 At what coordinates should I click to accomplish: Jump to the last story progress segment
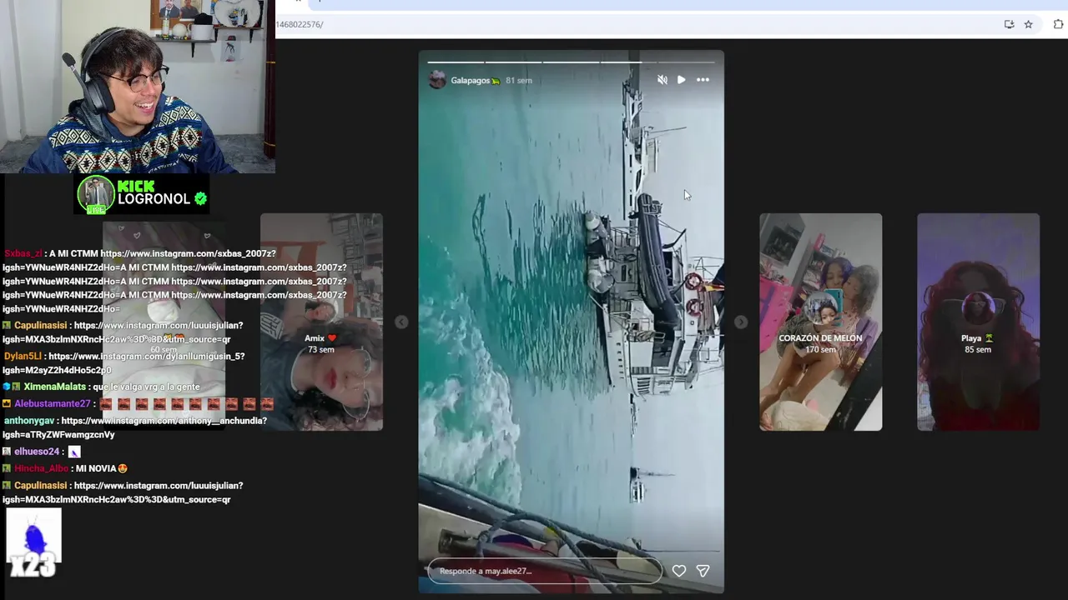point(686,62)
